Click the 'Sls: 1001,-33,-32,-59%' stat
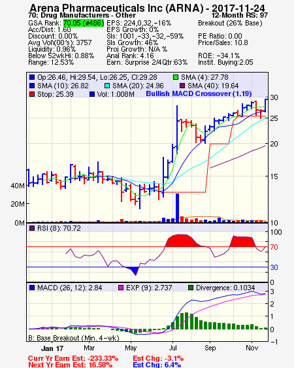The image size is (294, 368). 145,36
